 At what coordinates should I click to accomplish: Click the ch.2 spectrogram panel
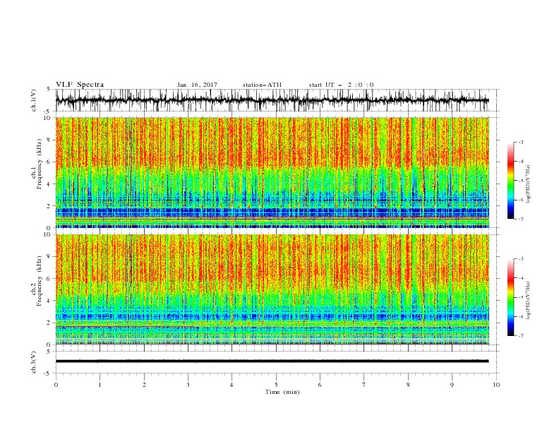272,289
